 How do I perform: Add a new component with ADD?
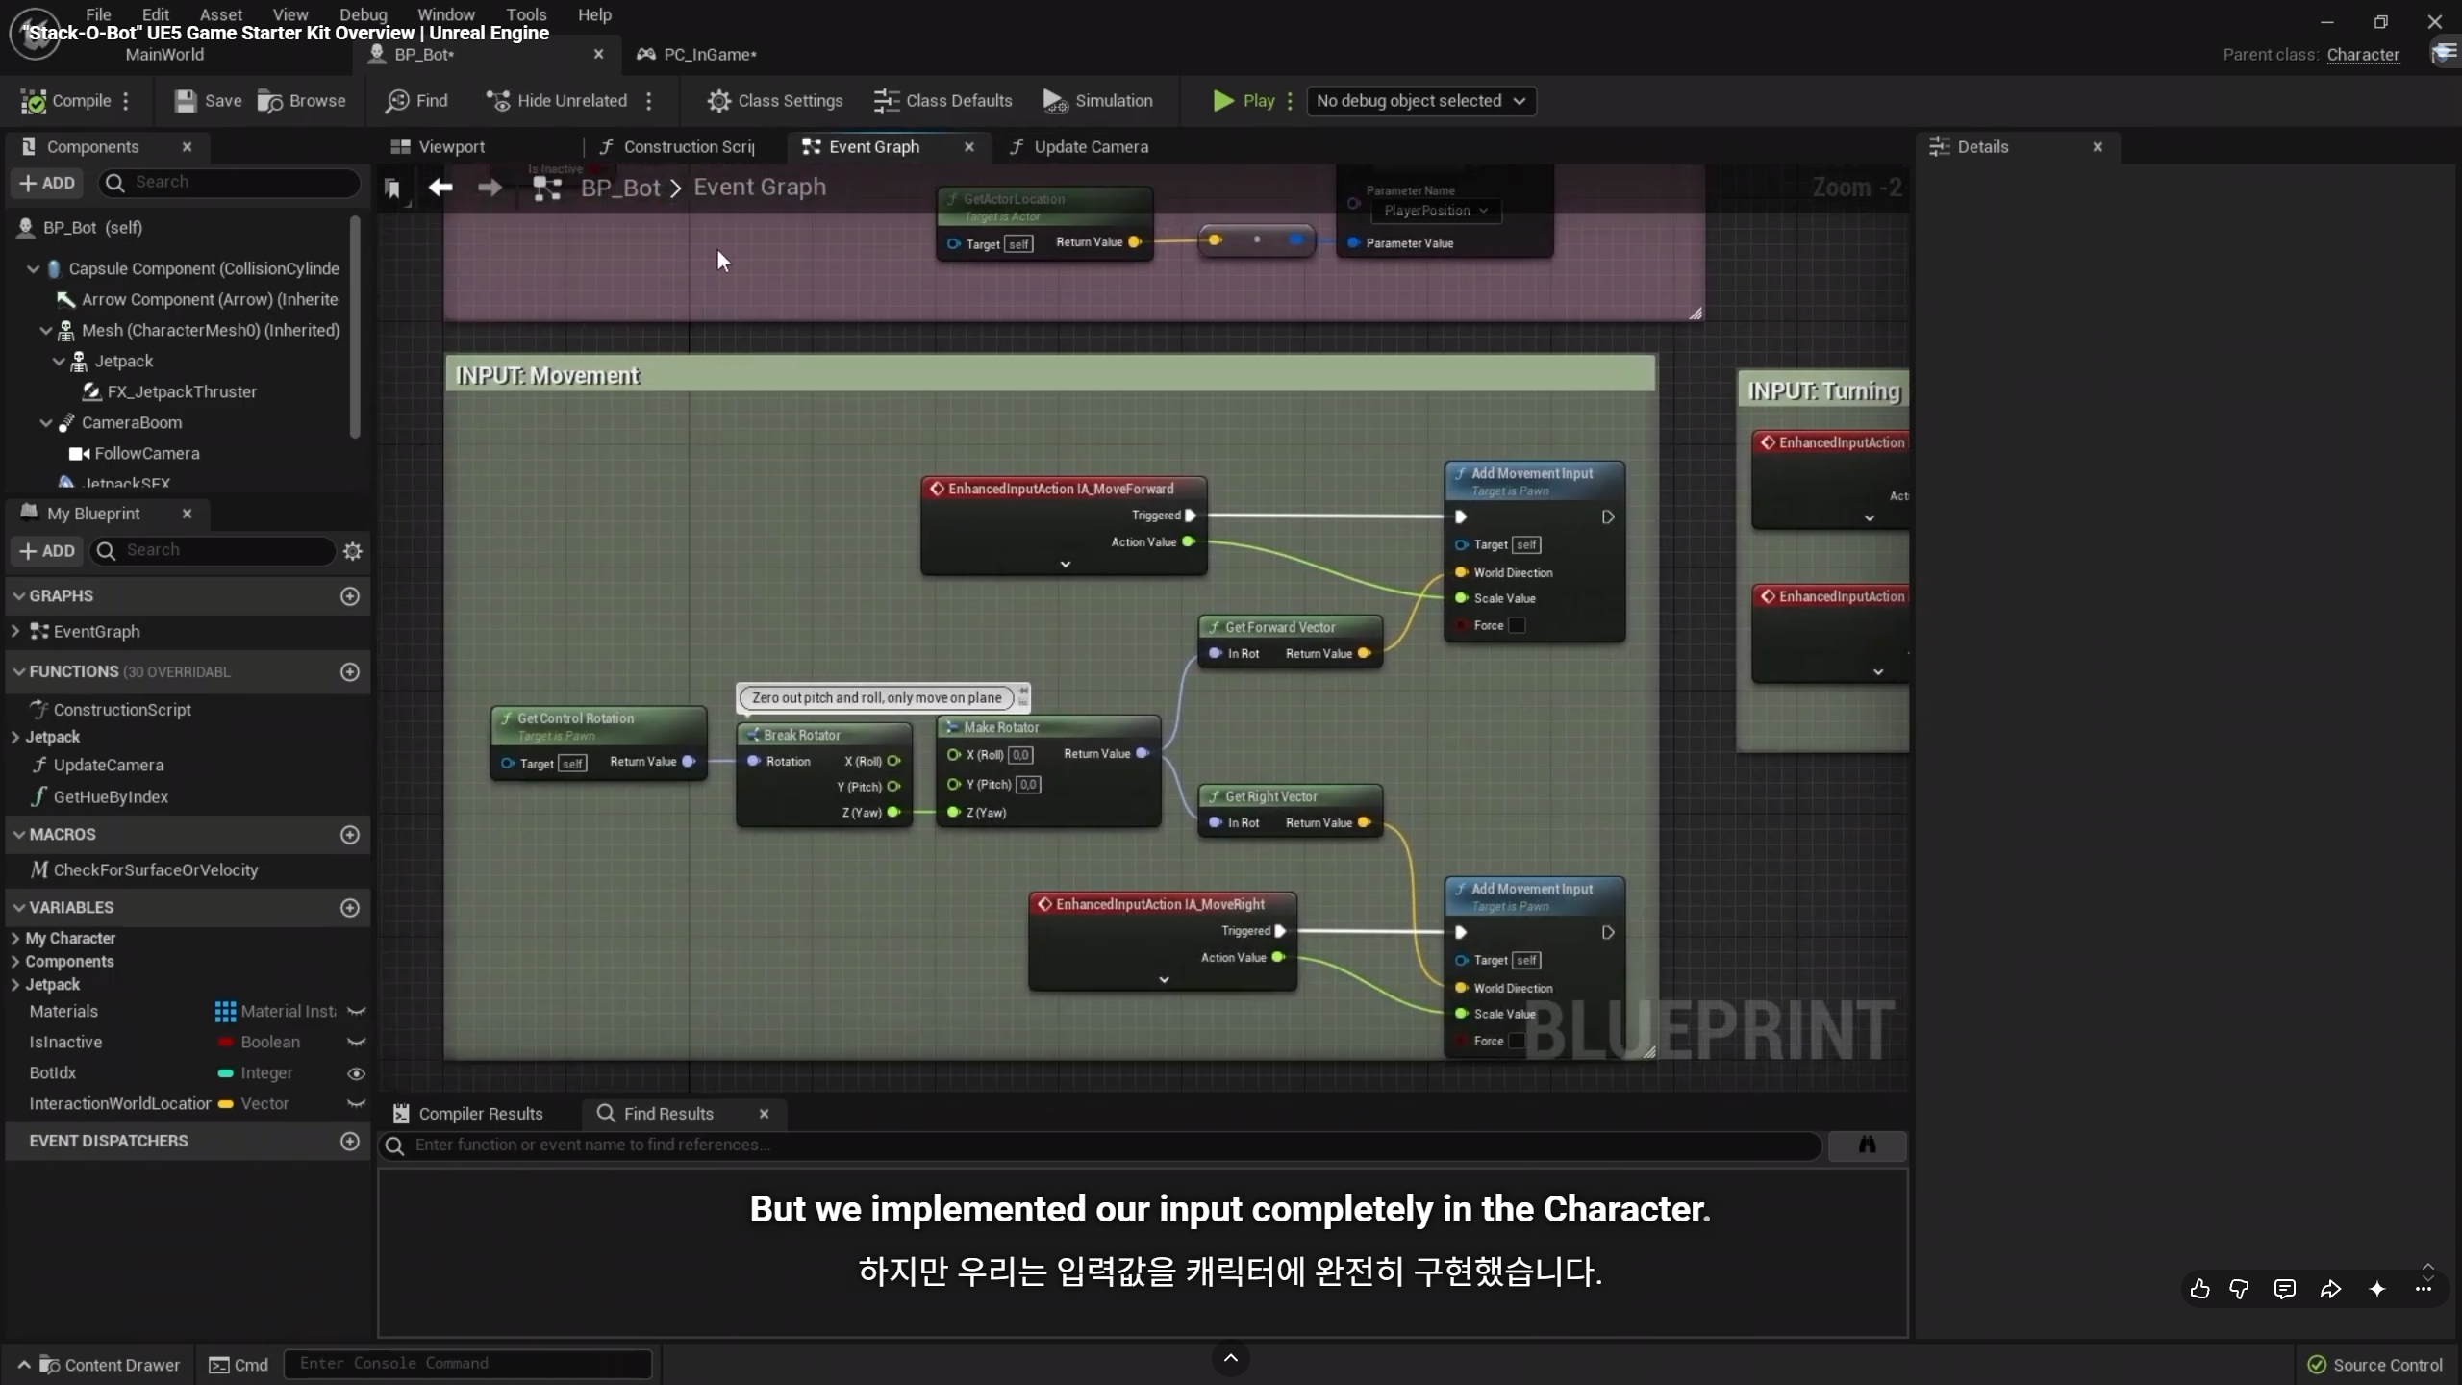(x=47, y=183)
